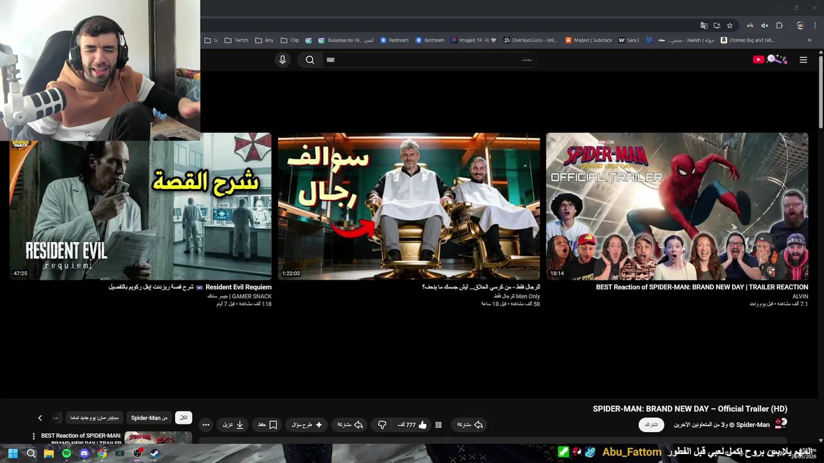
Task: Click the ALVIN channel name
Action: pyautogui.click(x=800, y=296)
